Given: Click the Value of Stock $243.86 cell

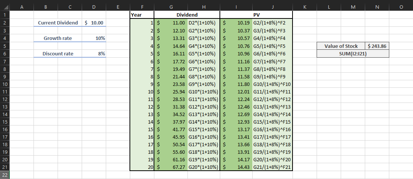Looking at the screenshot, I should coord(377,46).
